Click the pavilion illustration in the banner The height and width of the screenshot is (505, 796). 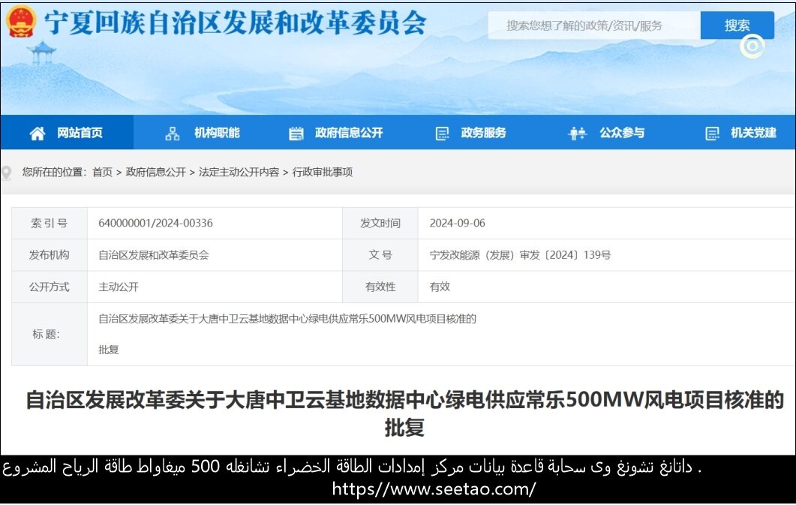point(41,53)
